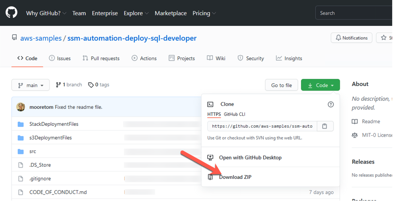393x201 pixels.
Task: Click file icon beside .gitignore
Action: pyautogui.click(x=21, y=179)
